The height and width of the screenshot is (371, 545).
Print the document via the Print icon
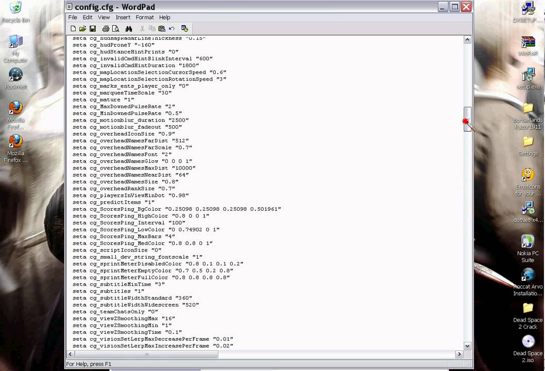click(105, 28)
